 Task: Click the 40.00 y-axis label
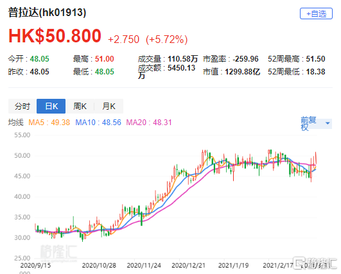[x=22, y=196]
